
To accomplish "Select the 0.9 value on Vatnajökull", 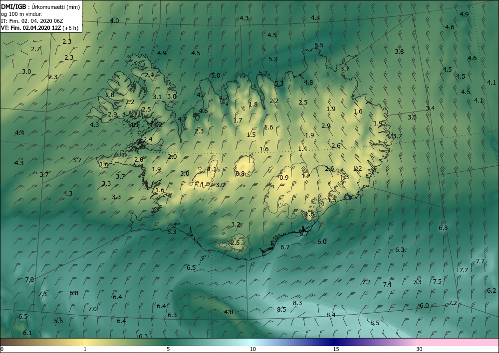I will [284, 177].
